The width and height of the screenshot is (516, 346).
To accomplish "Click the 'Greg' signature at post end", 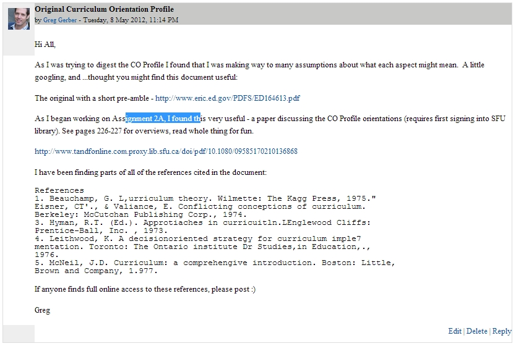I will pos(42,310).
